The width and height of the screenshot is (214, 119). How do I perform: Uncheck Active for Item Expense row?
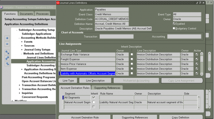pyautogui.click(x=197, y=68)
